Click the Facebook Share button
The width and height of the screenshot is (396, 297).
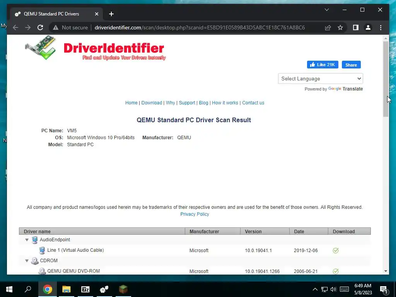click(351, 65)
